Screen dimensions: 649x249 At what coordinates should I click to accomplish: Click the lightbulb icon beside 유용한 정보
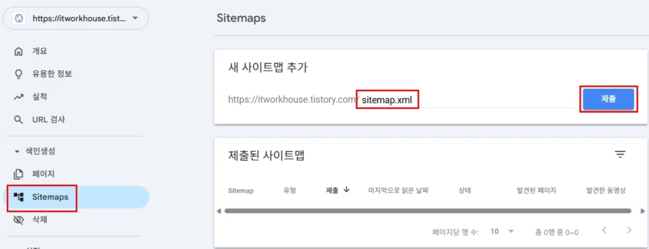point(18,75)
